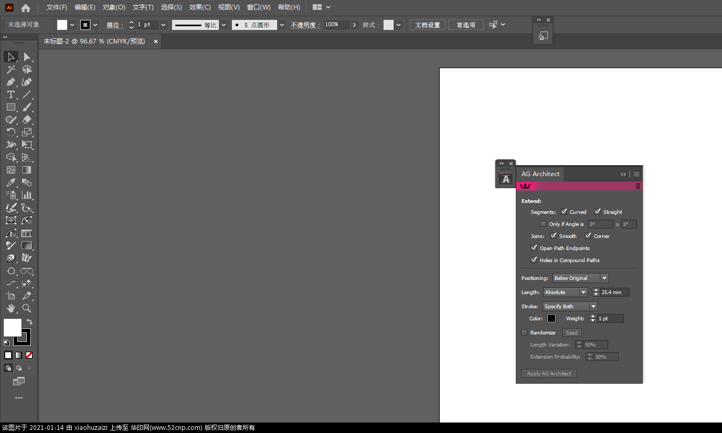Select the Rotate tool

(10, 132)
